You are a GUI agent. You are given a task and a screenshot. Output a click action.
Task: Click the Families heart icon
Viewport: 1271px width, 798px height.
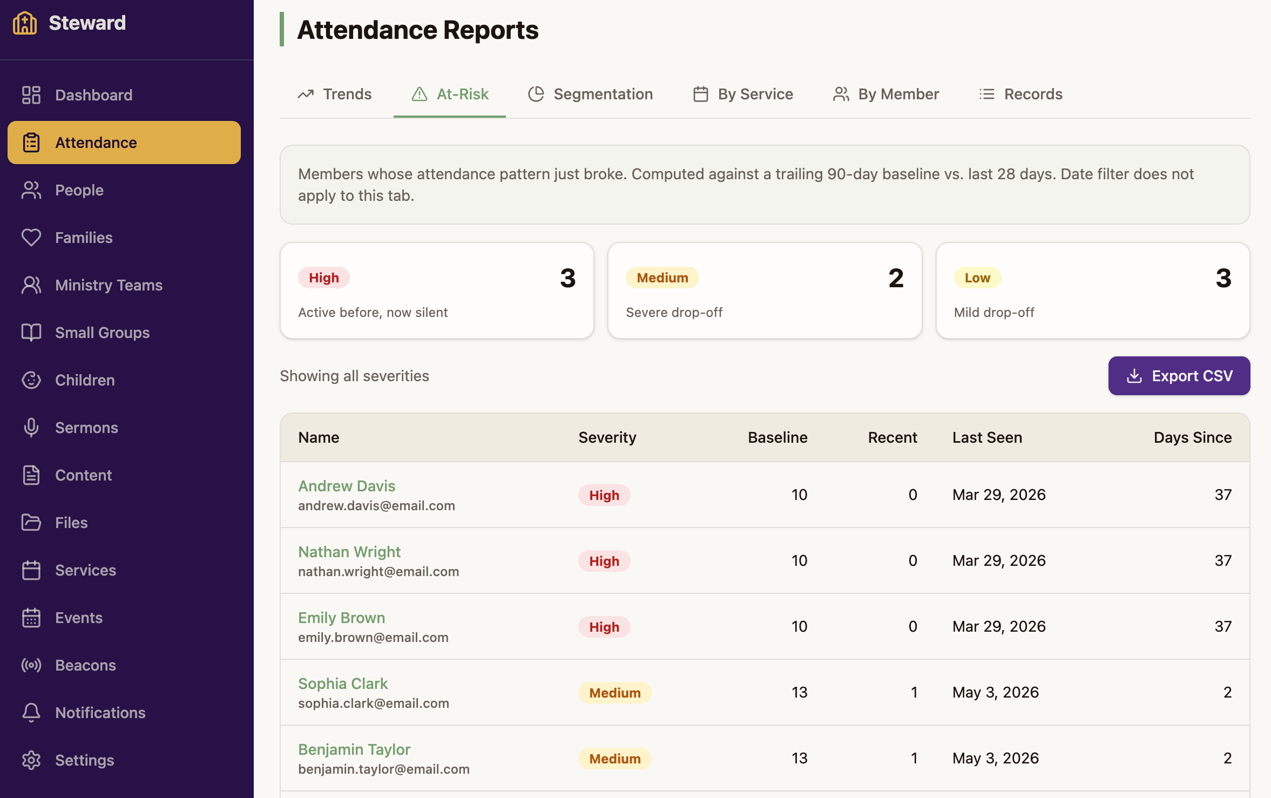pos(31,238)
